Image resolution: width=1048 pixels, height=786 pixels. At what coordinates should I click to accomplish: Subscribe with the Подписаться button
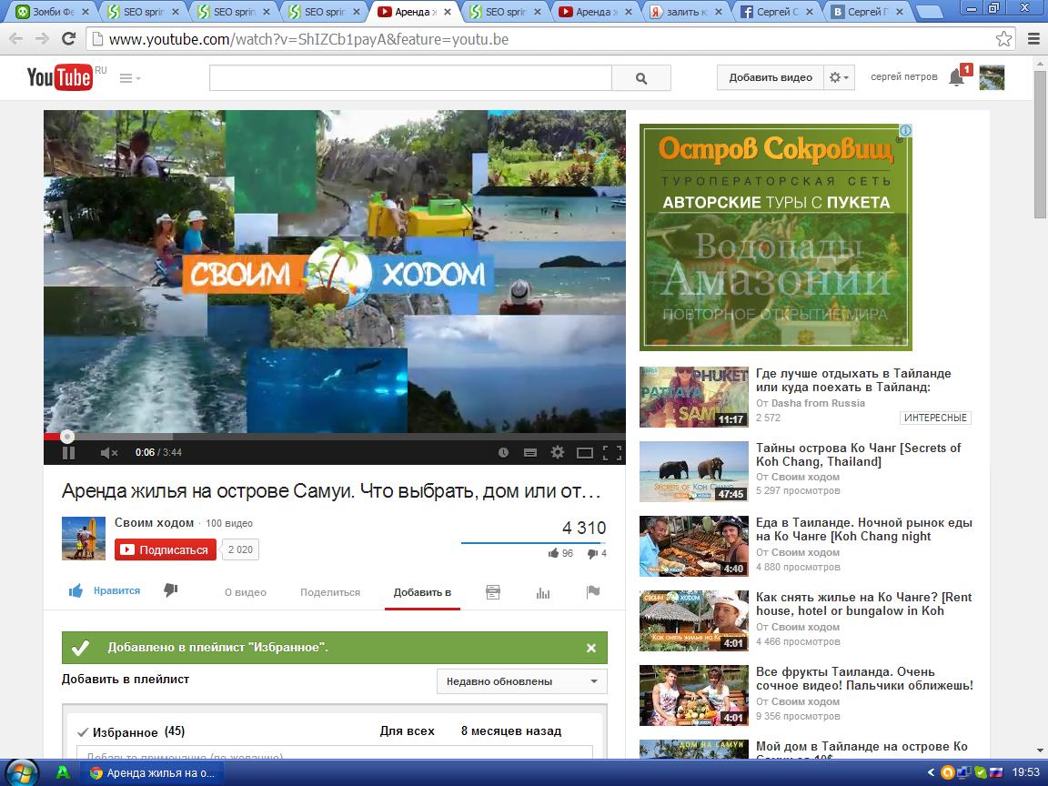166,549
